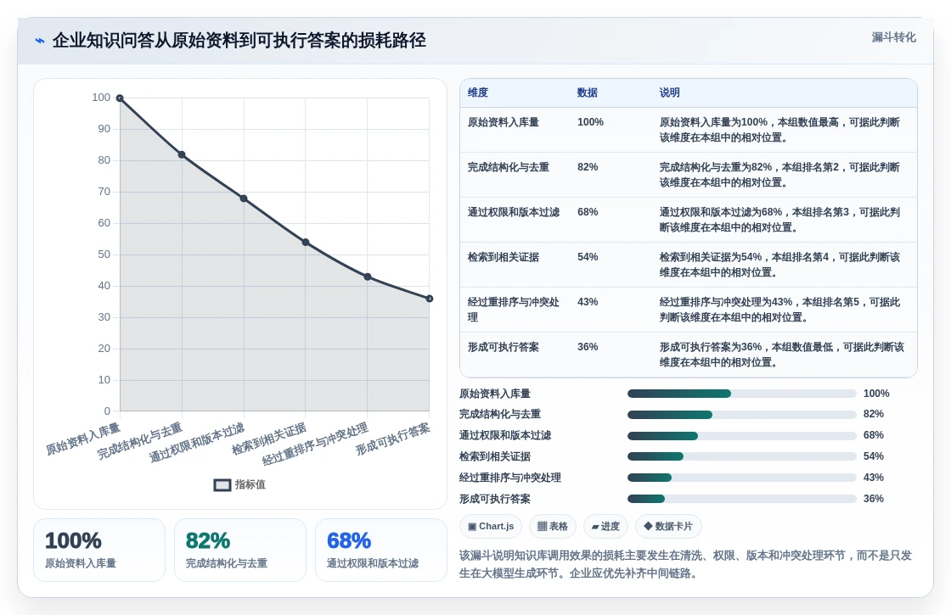Click the blue lightning icon beside the title
Viewport: 951px width, 615px height.
pyautogui.click(x=39, y=41)
